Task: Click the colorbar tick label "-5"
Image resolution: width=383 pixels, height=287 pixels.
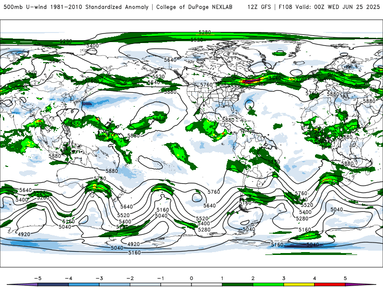Action: (38, 278)
